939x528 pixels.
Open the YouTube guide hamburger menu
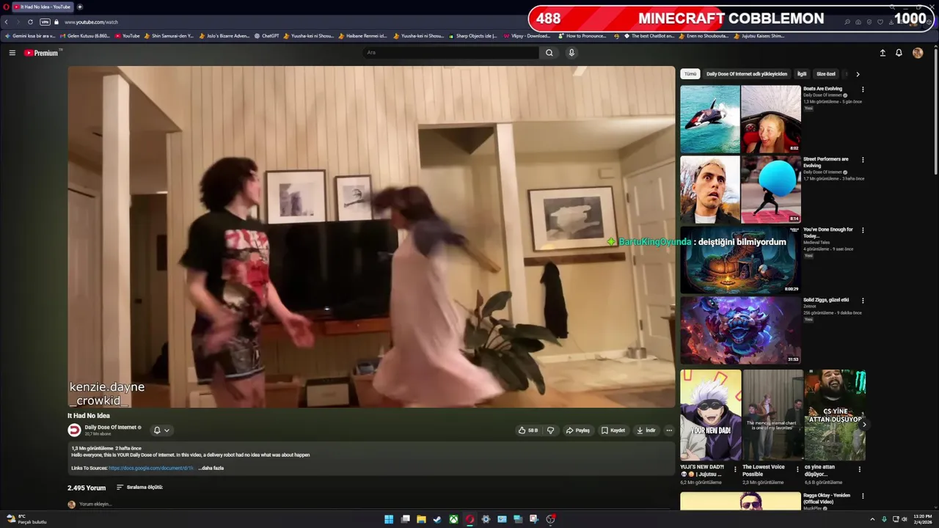12,53
